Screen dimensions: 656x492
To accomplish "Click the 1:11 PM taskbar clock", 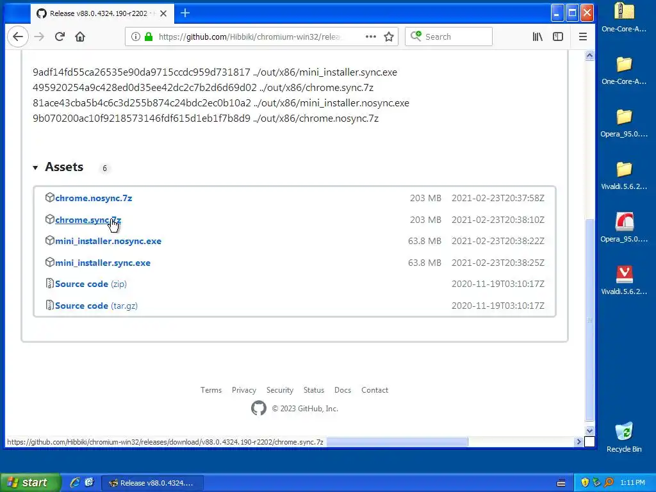I will [x=632, y=482].
